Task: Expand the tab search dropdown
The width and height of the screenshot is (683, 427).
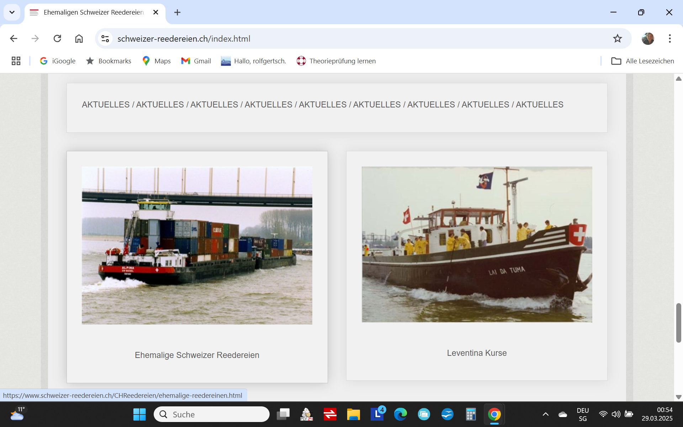Action: pos(12,12)
